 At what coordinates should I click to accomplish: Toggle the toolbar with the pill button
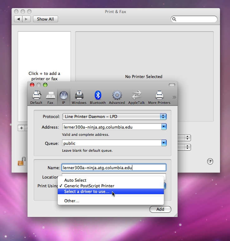pos(172,85)
